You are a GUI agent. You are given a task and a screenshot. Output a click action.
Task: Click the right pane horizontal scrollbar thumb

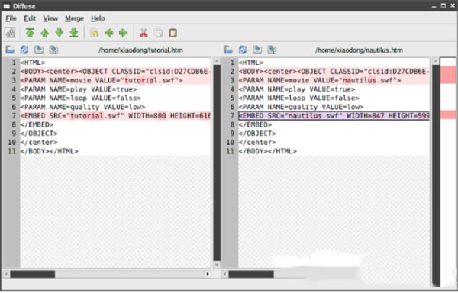click(x=251, y=275)
